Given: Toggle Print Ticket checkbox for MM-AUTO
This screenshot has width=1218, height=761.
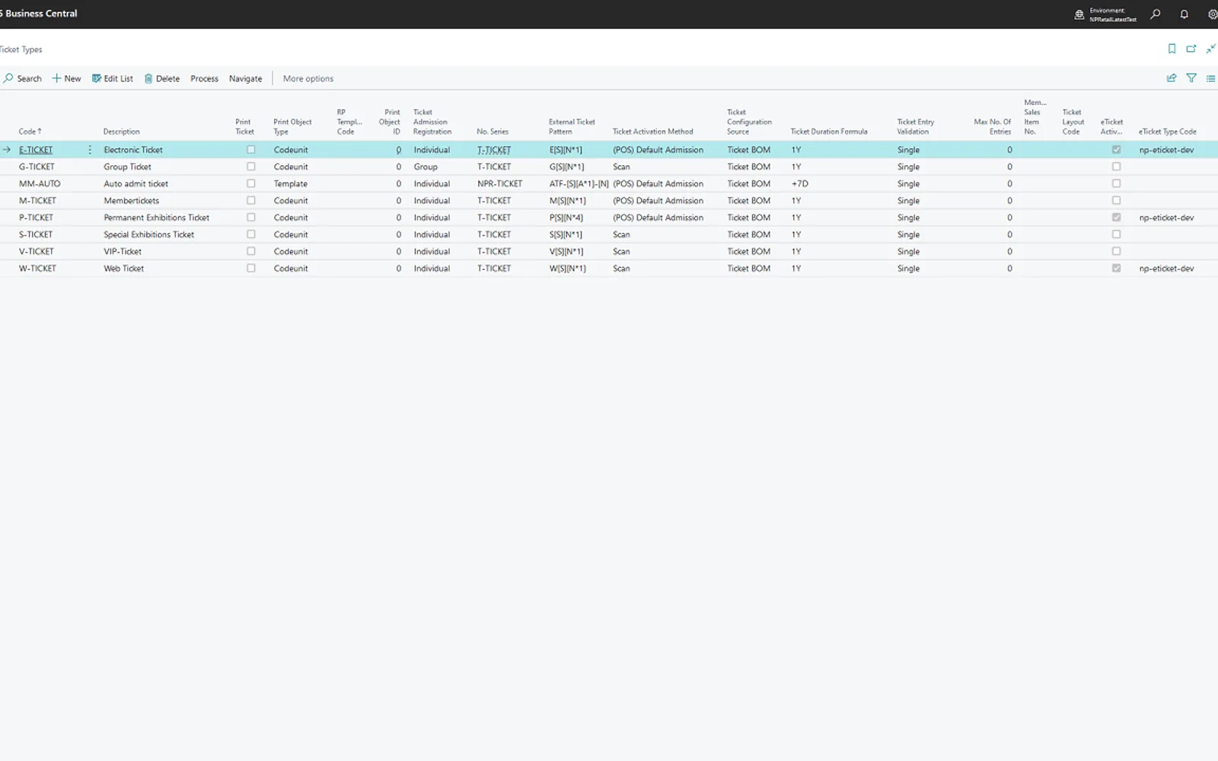Looking at the screenshot, I should tap(250, 183).
